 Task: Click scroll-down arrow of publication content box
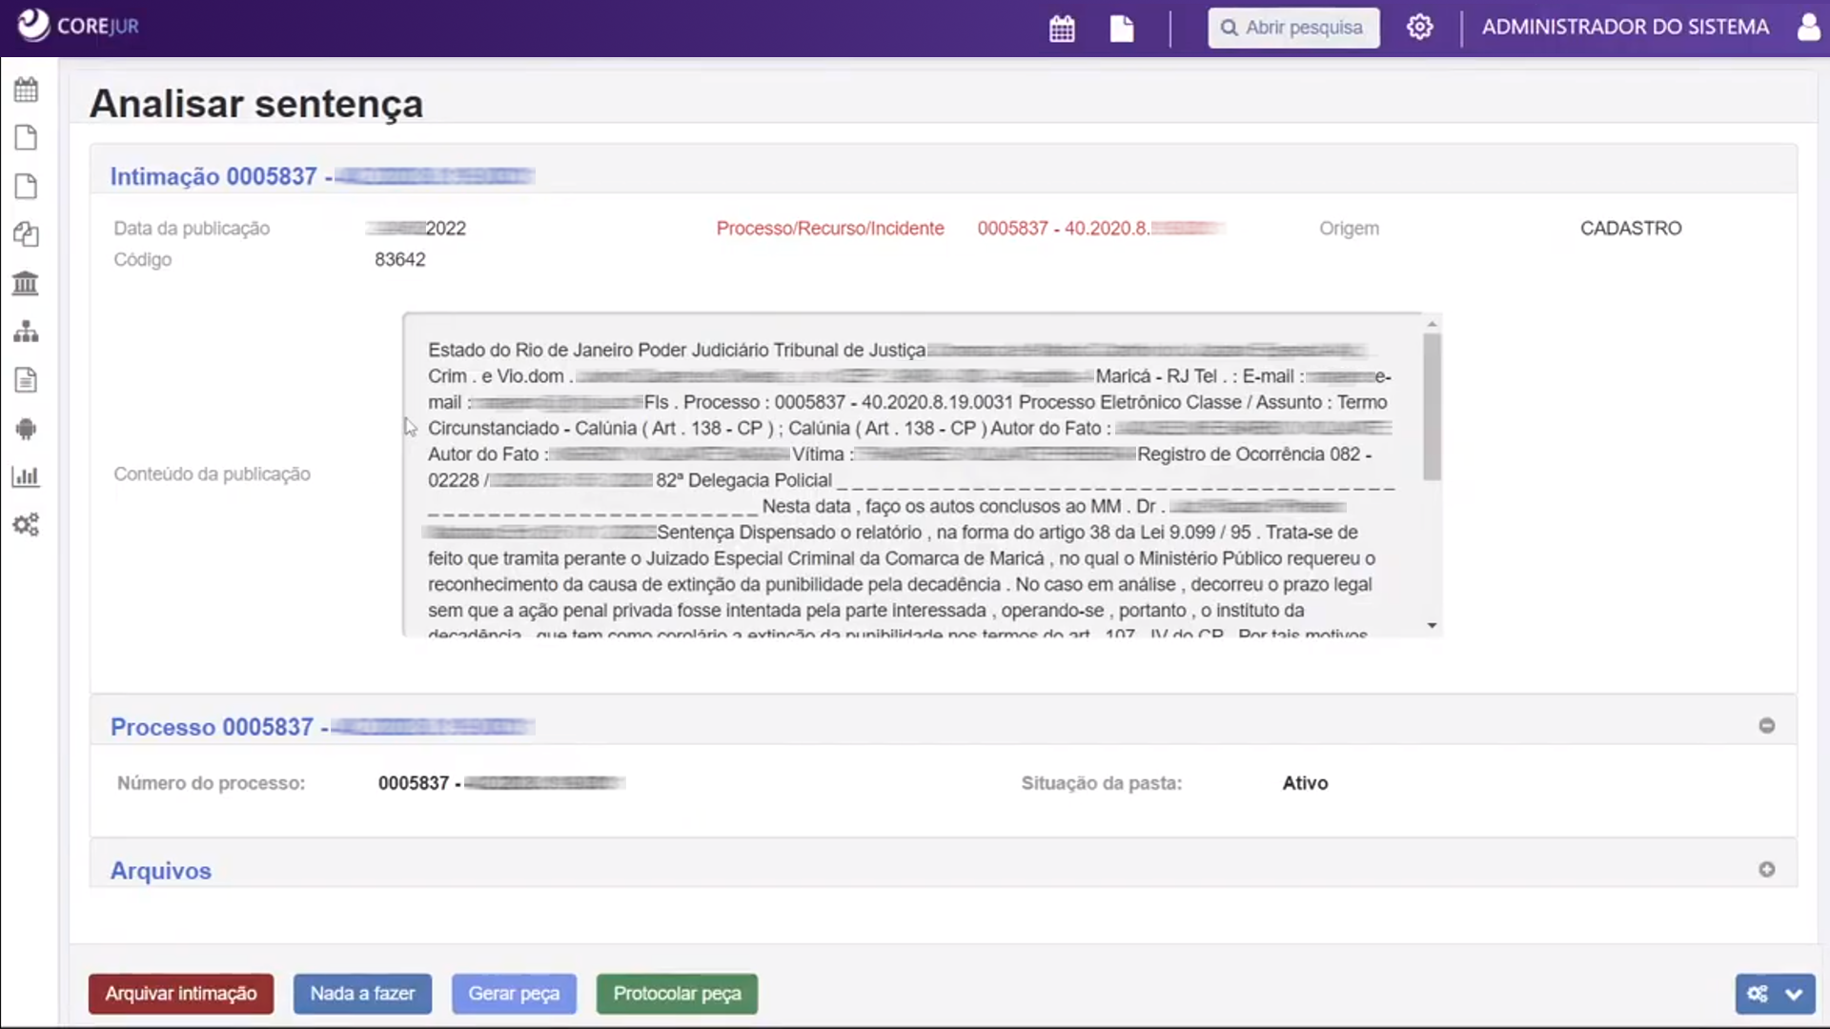tap(1432, 626)
